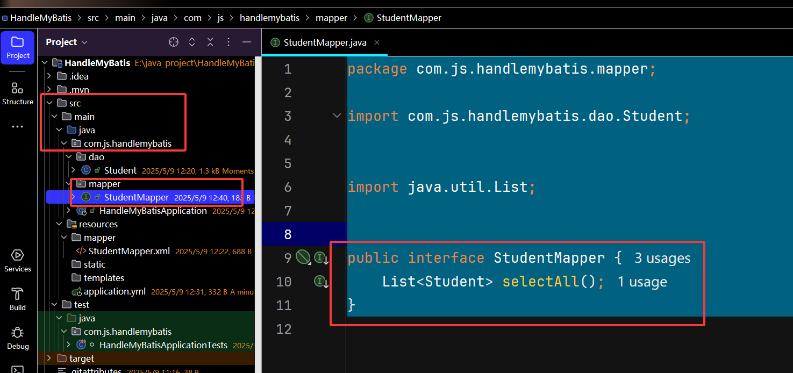
Task: Open the Services tool window
Action: 18,261
